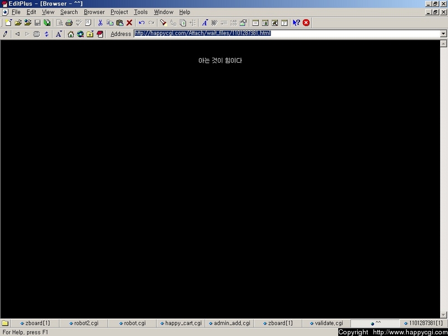Switch to the happy_cart.cgi document tab
The width and height of the screenshot is (448, 336).
pyautogui.click(x=181, y=323)
